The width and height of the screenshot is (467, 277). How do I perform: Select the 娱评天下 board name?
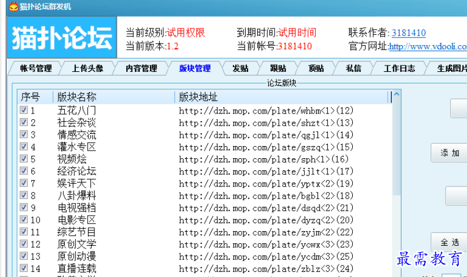click(x=76, y=184)
